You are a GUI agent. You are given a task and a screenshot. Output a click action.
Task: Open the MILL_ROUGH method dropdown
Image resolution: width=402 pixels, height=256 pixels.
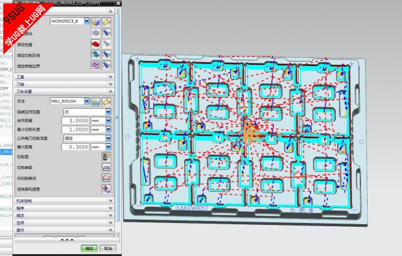coord(87,101)
